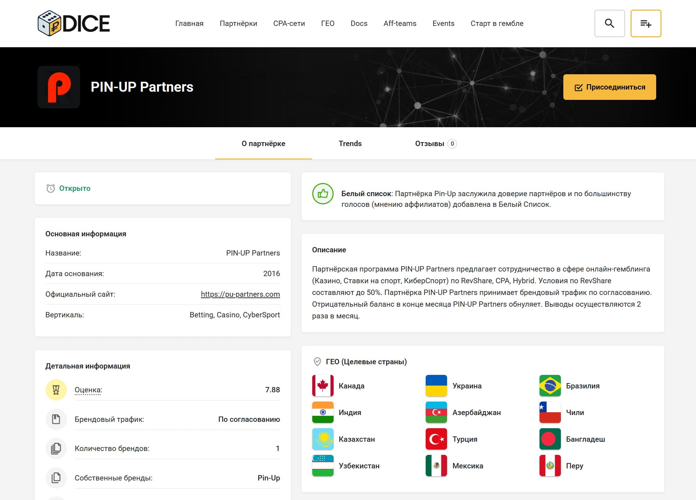
Task: Open Старт в гембле navigation item
Action: pos(497,23)
